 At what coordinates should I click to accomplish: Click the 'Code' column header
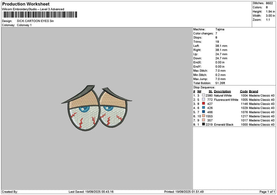tap(244, 92)
